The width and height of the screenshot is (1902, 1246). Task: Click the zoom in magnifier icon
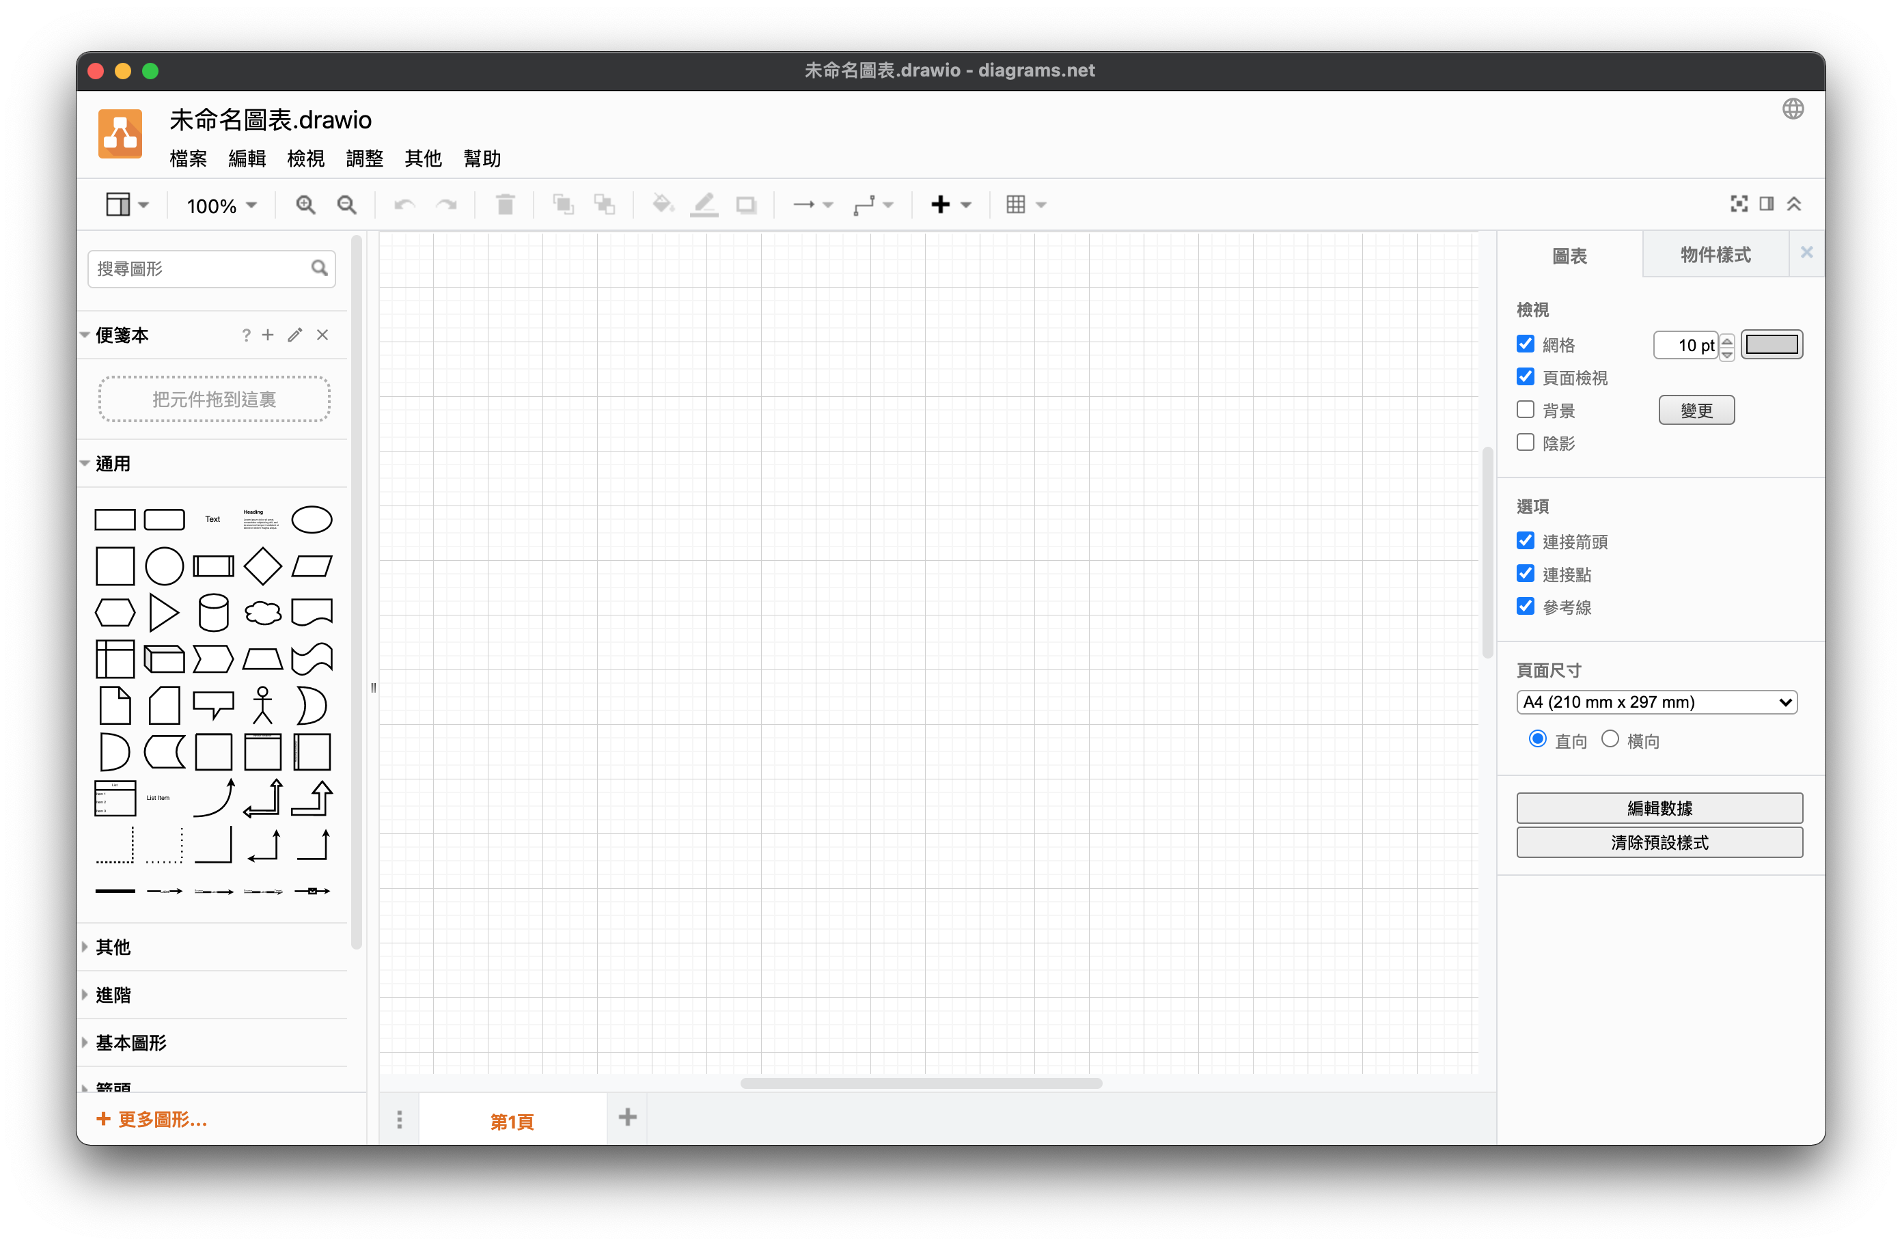[305, 205]
